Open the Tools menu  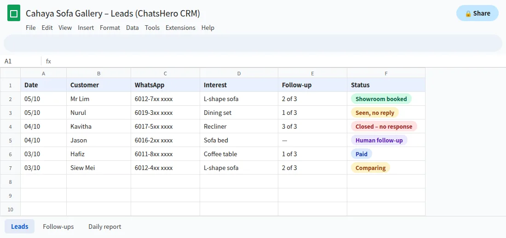(152, 28)
